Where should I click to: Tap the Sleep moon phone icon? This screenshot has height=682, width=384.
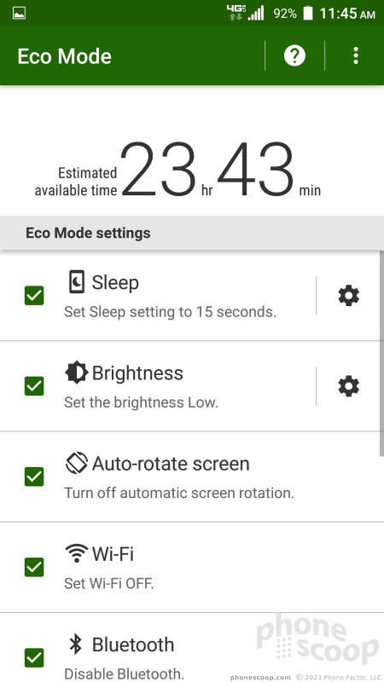76,282
